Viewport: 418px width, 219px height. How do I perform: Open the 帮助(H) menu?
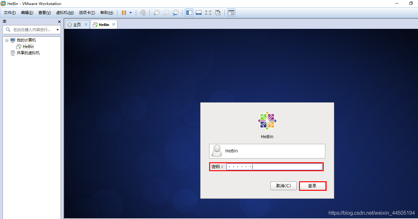107,13
